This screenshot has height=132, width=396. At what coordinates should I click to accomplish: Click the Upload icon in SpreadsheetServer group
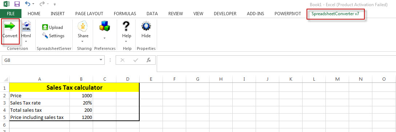pyautogui.click(x=45, y=27)
